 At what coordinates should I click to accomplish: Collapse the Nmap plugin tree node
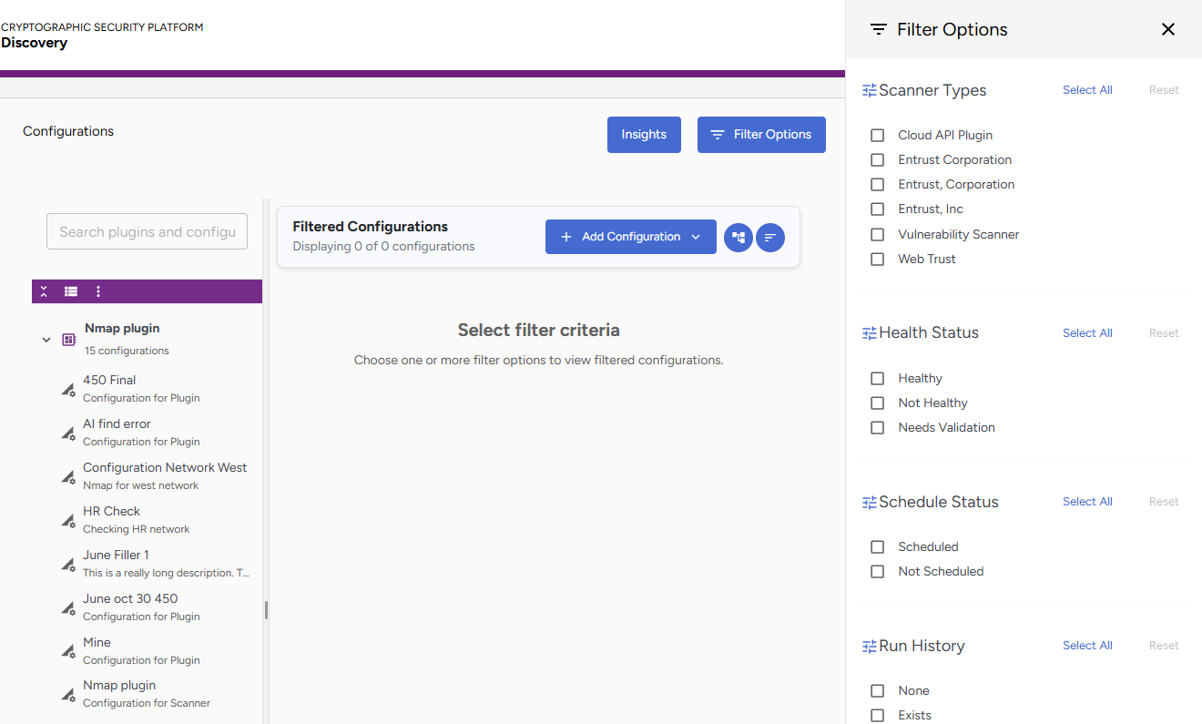[46, 340]
